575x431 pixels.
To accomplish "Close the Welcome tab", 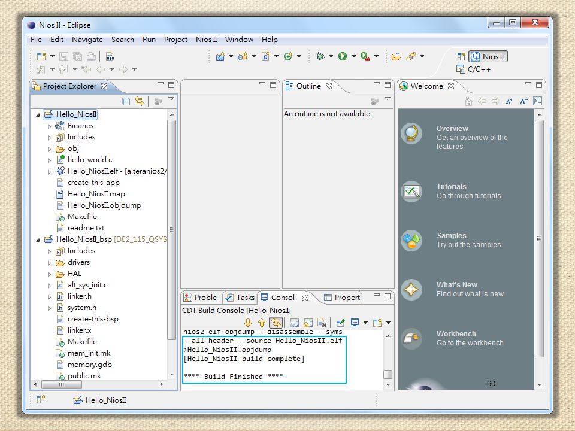I will (x=451, y=86).
